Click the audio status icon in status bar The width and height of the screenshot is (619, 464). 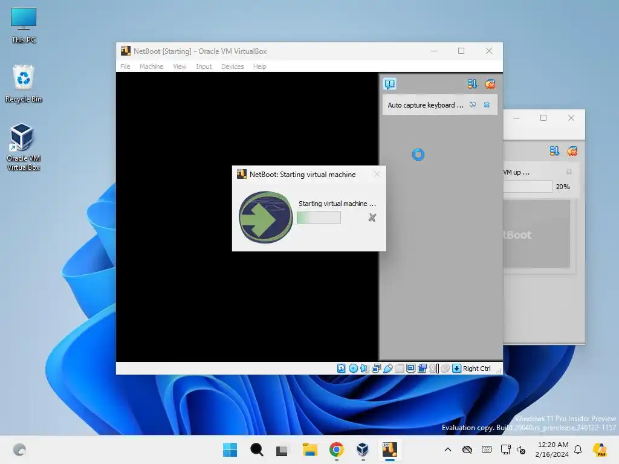pos(365,368)
